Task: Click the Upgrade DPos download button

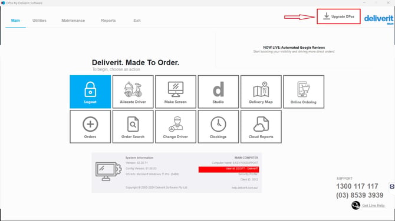Action: pyautogui.click(x=338, y=16)
